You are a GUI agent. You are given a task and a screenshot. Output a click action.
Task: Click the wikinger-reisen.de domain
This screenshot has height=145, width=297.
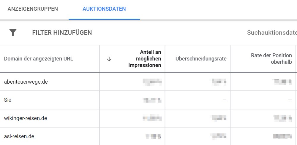click(26, 118)
